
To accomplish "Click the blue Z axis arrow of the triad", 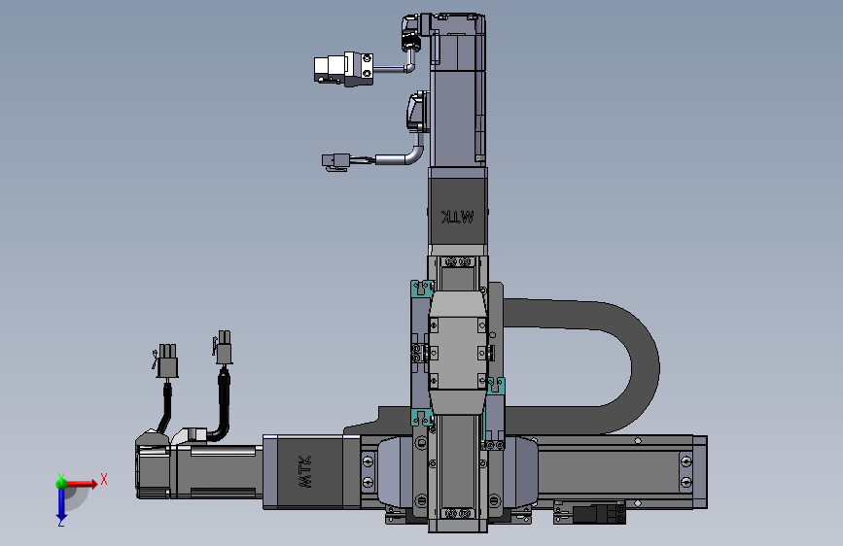I will coord(61,504).
